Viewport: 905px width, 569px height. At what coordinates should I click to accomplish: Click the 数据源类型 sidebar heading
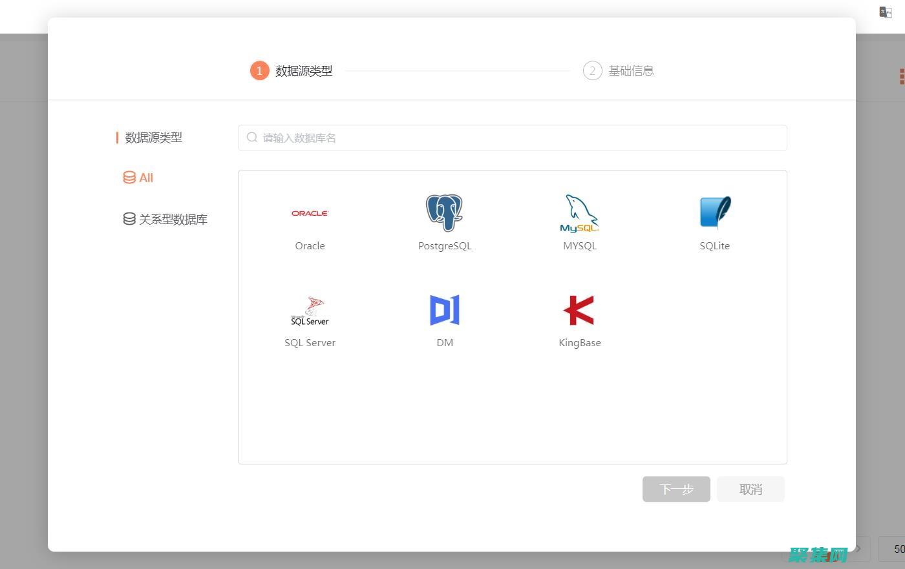tap(153, 138)
